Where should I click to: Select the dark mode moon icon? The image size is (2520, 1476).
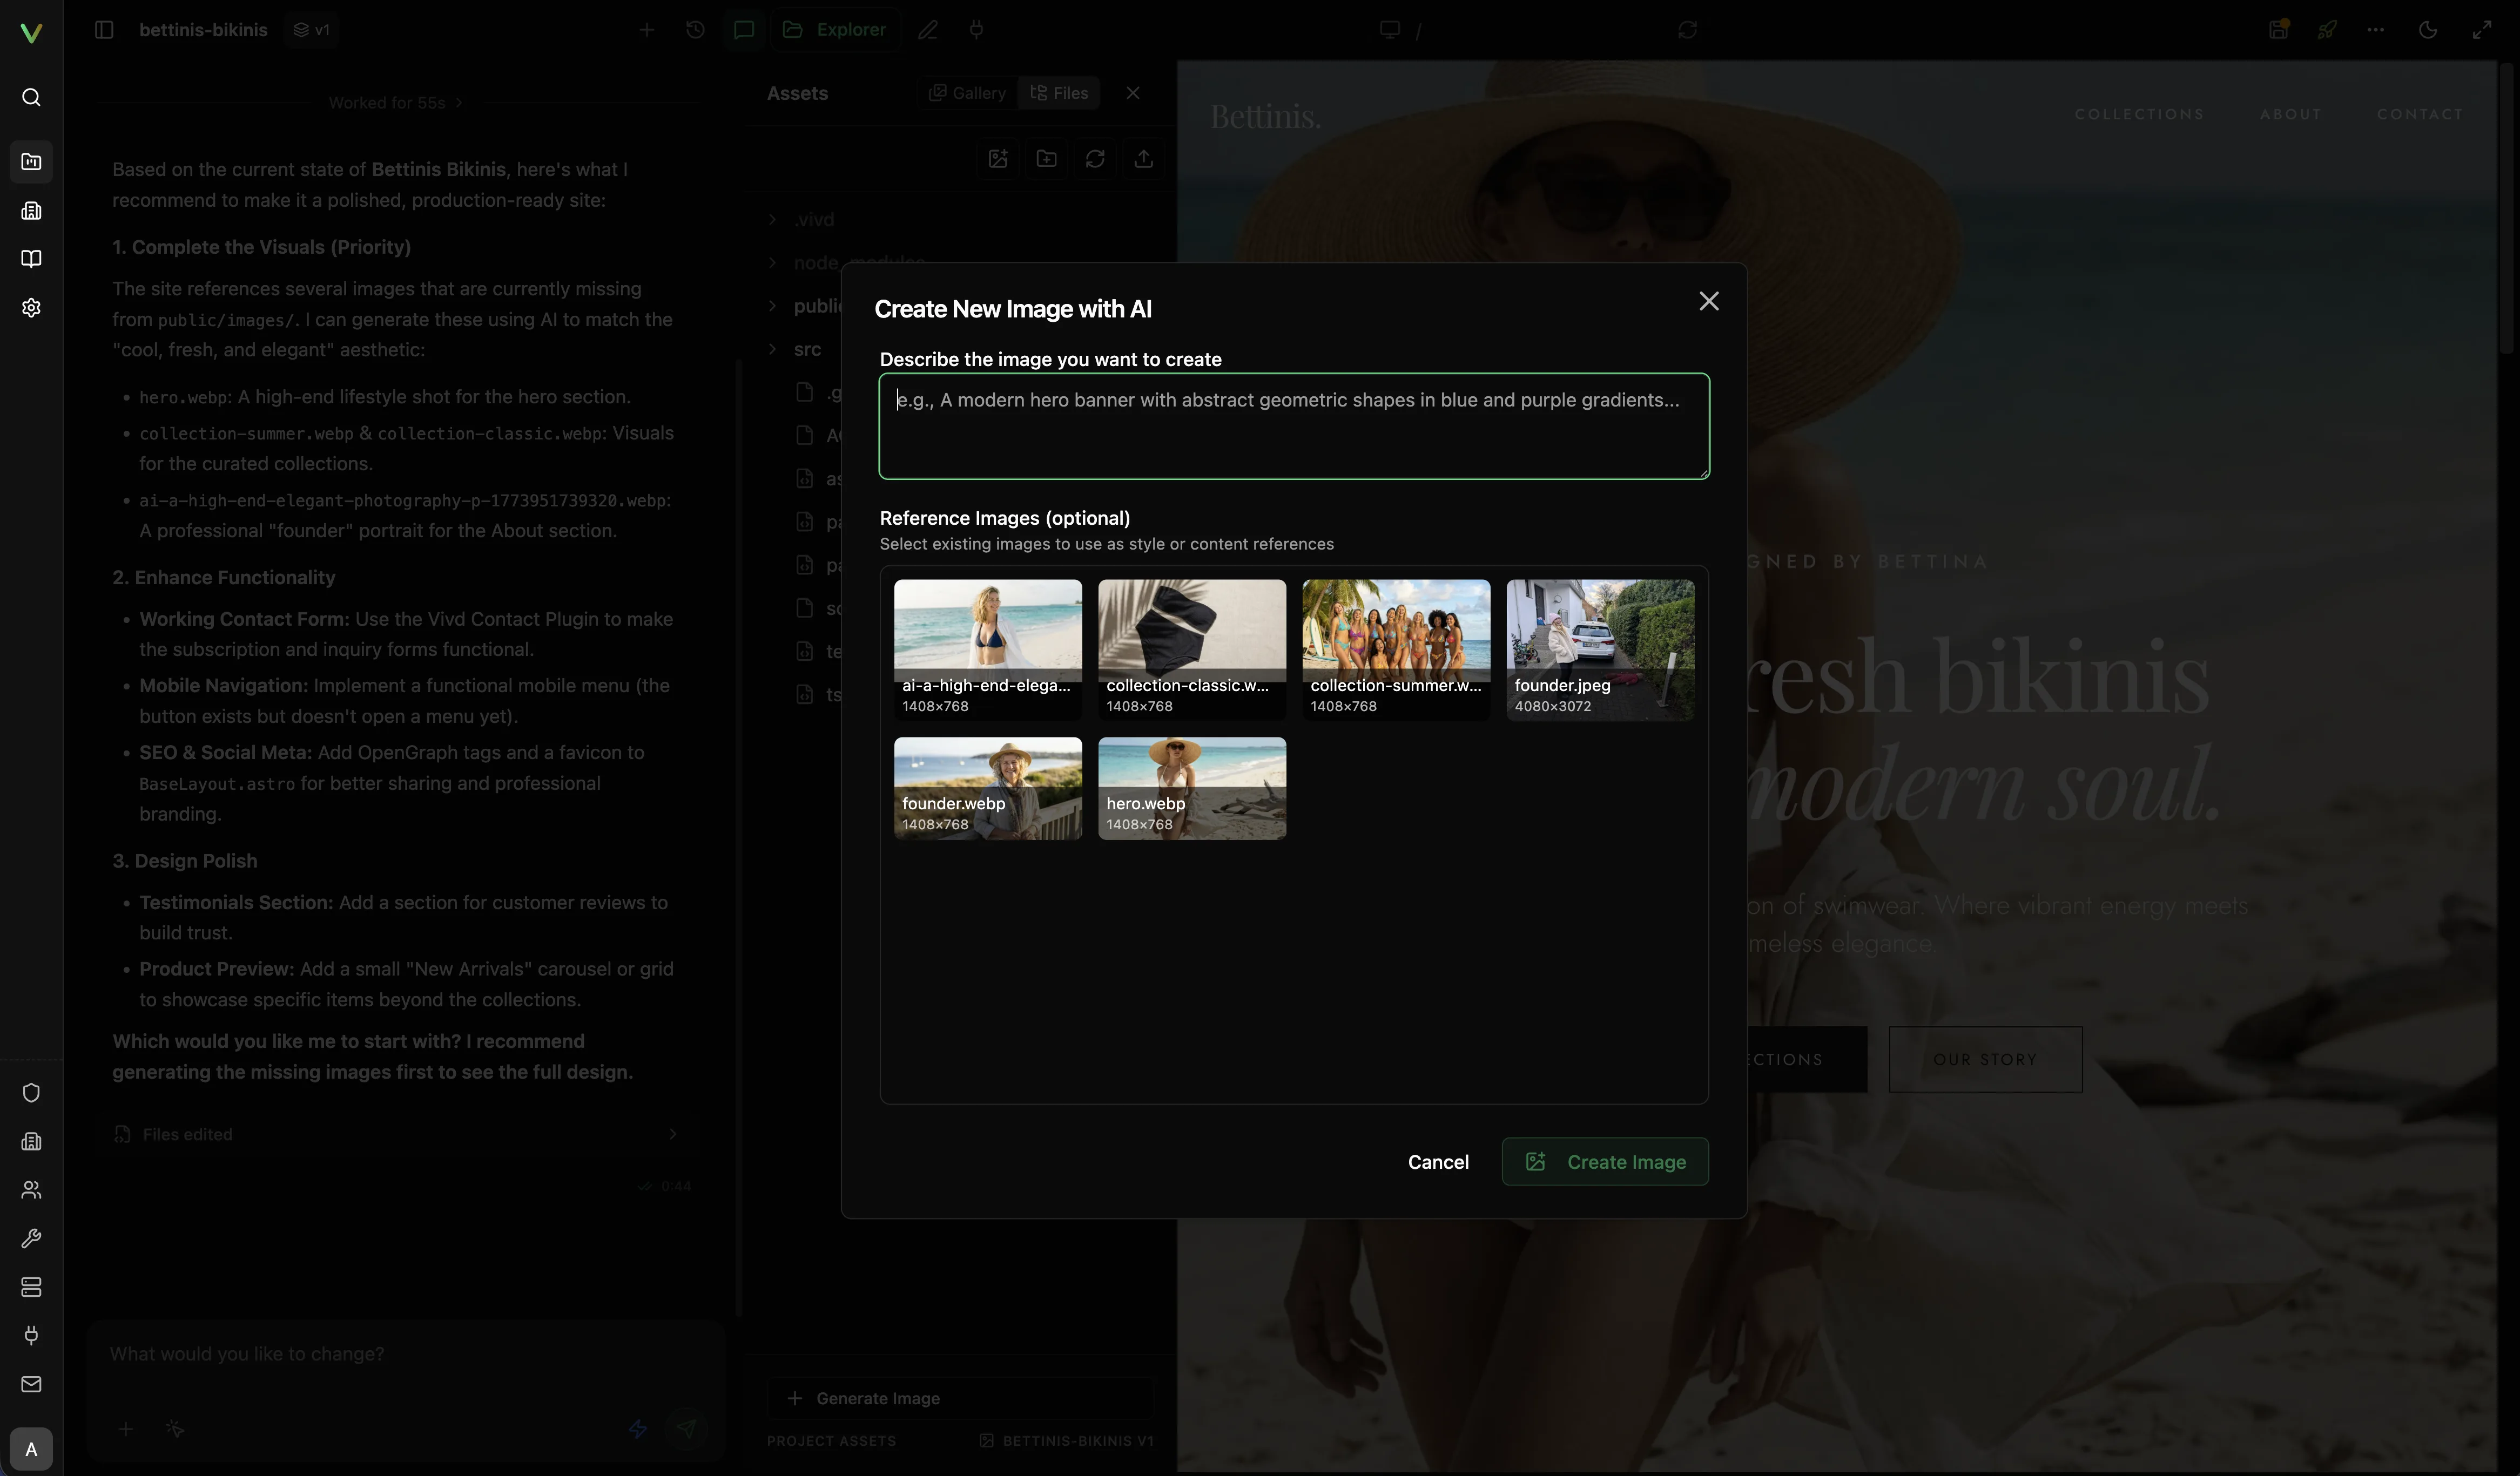coord(2427,29)
